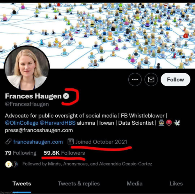Image resolution: width=195 pixels, height=194 pixels.
Task: Open the Likes tab
Action: [x=176, y=183]
